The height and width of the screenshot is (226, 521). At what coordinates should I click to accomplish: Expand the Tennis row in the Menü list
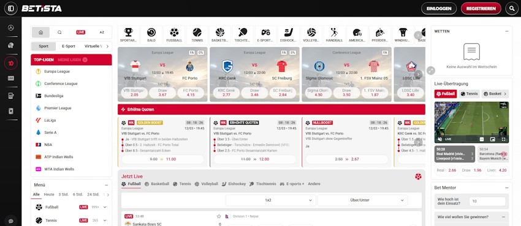pyautogui.click(x=105, y=221)
